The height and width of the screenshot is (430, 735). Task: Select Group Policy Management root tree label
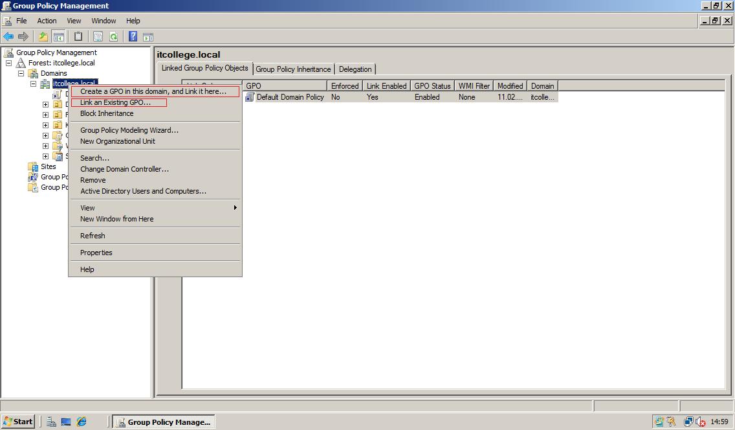coord(57,52)
